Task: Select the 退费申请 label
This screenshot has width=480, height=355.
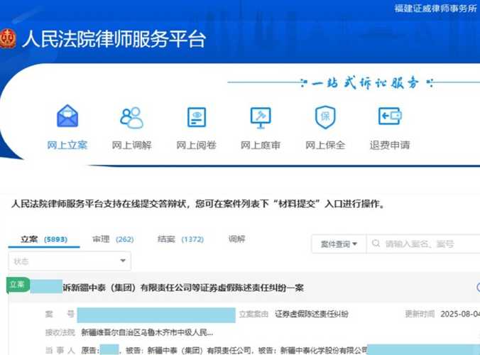Action: [390, 145]
